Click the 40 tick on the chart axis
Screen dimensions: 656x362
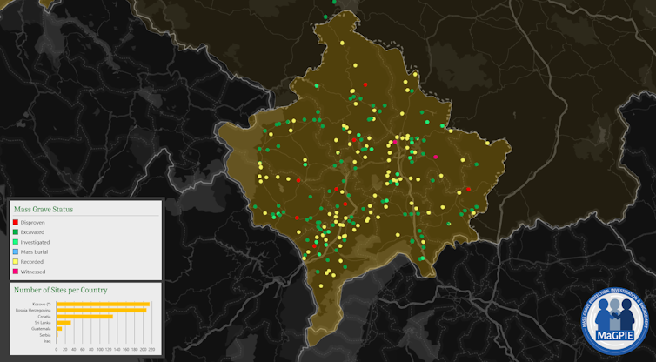click(x=73, y=350)
